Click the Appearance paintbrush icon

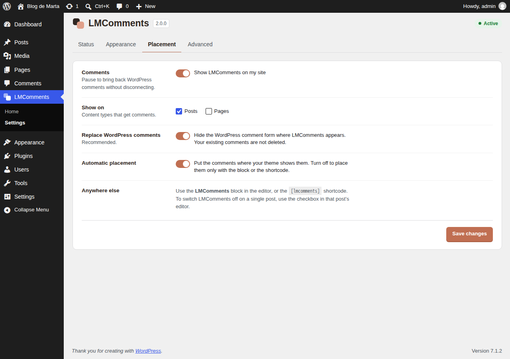[7, 142]
